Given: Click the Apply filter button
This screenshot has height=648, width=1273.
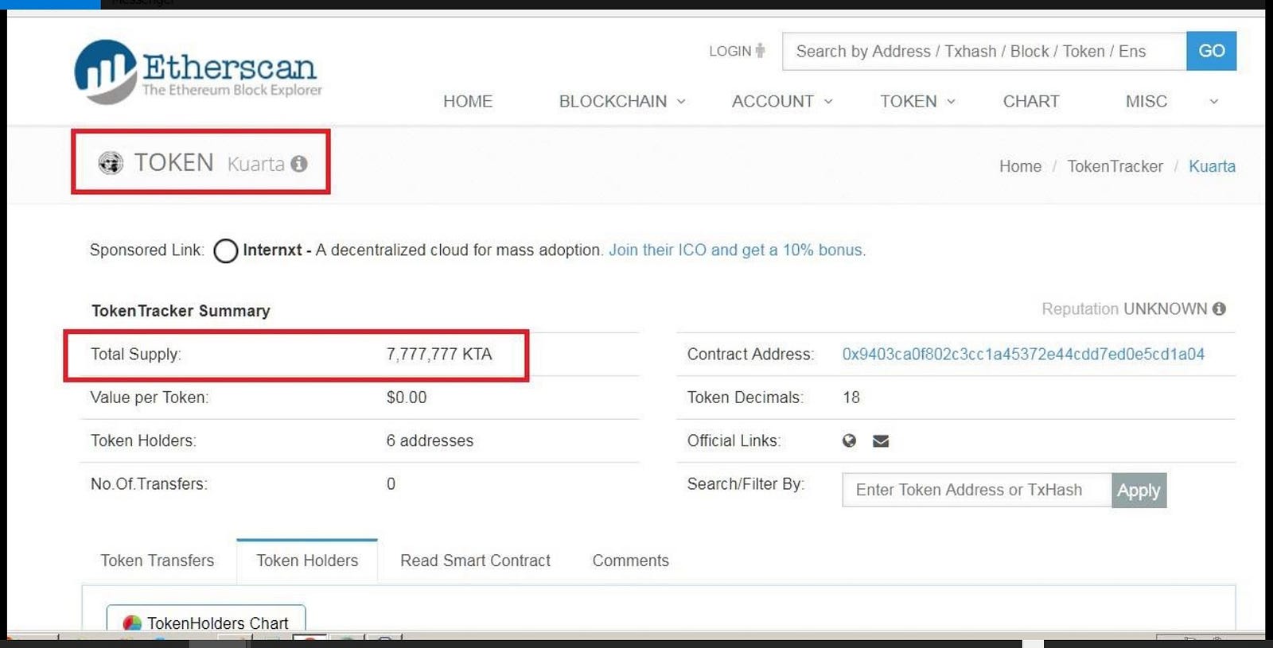Looking at the screenshot, I should pyautogui.click(x=1139, y=490).
